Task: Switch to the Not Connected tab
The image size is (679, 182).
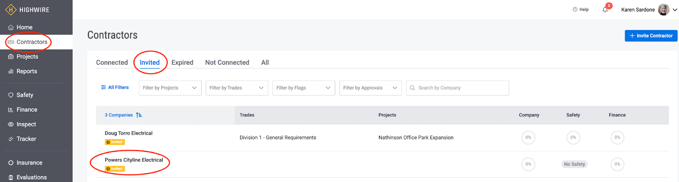Action: [x=227, y=62]
